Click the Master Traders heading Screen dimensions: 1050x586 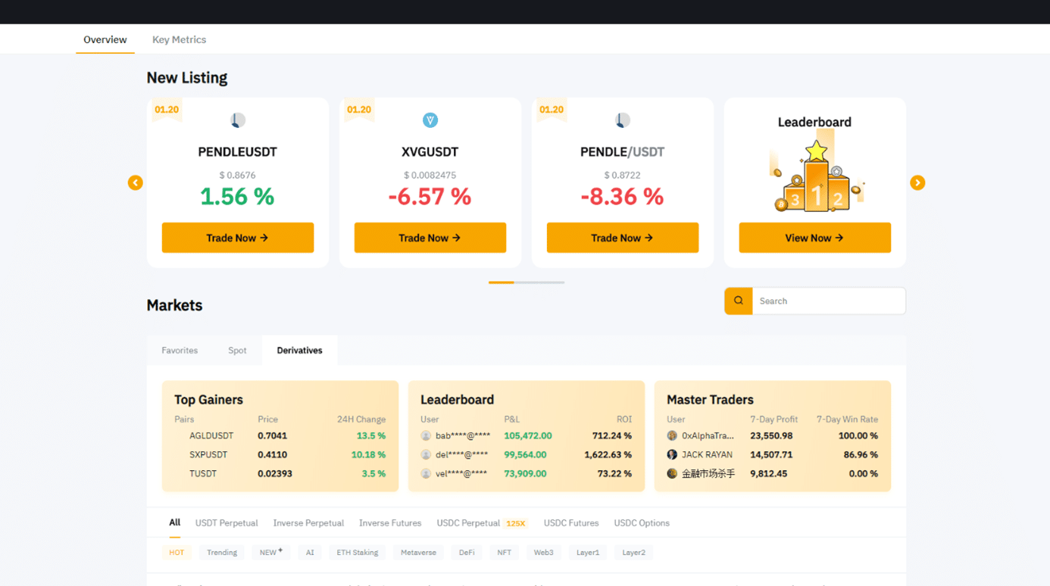[710, 400]
